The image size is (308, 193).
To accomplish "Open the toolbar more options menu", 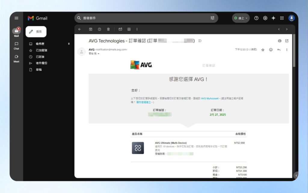I will pos(137,29).
